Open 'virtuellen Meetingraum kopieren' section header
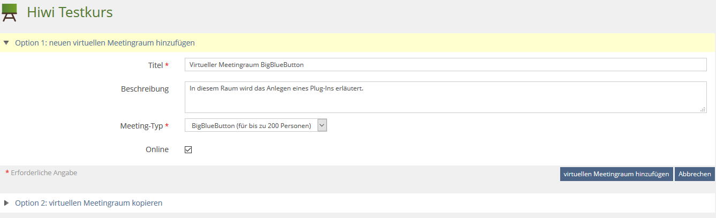This screenshot has width=716, height=218. [88, 203]
